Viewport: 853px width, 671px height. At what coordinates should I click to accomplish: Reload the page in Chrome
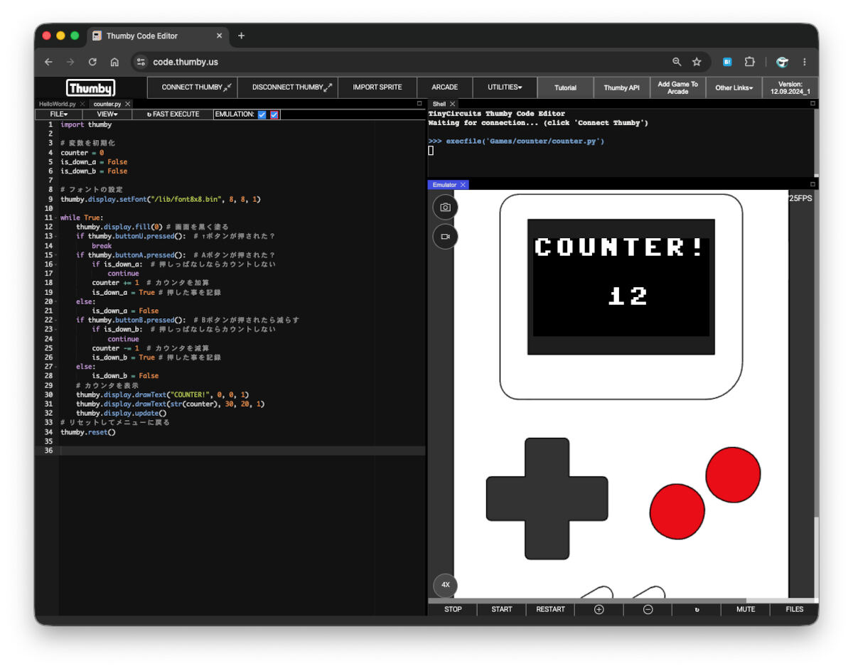[92, 62]
